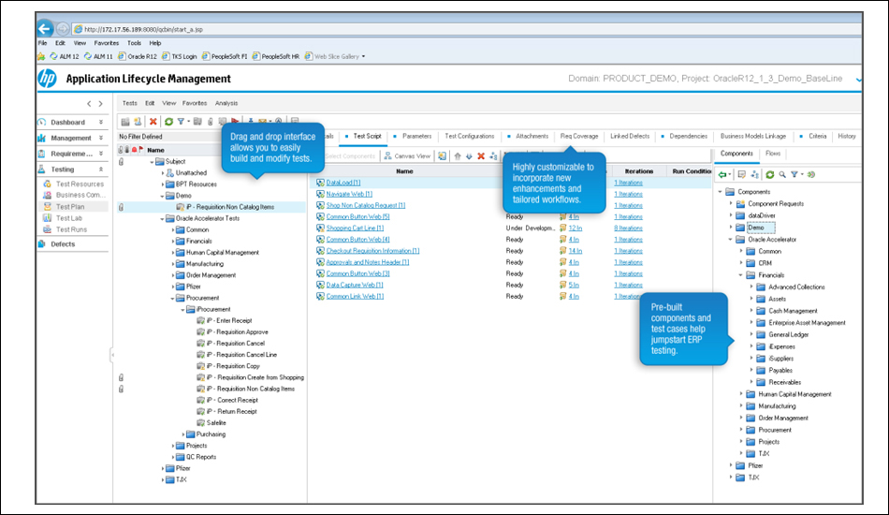This screenshot has width=889, height=515.
Task: Open the Dependencies tab
Action: [689, 136]
